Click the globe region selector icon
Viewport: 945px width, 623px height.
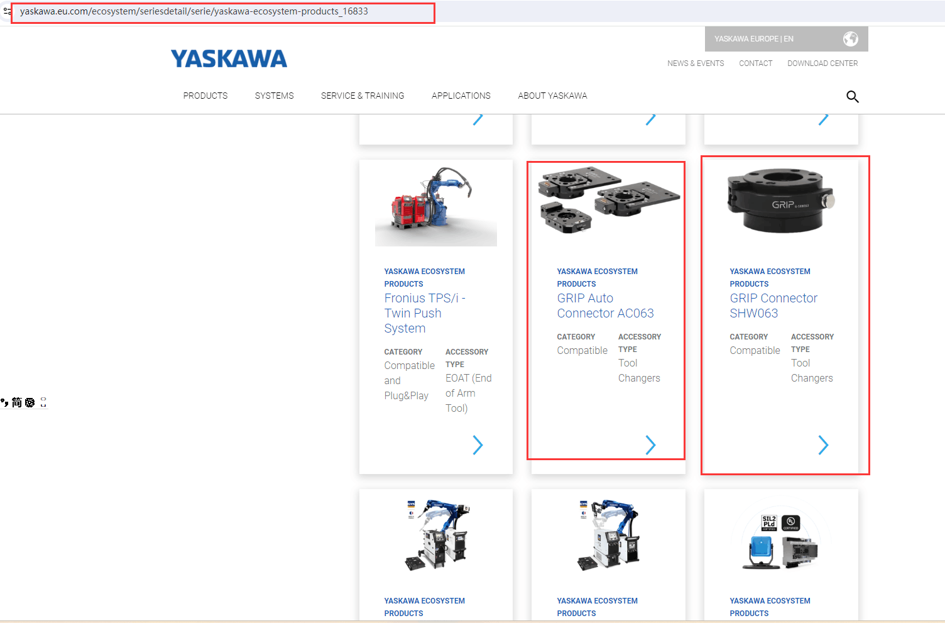(x=850, y=39)
